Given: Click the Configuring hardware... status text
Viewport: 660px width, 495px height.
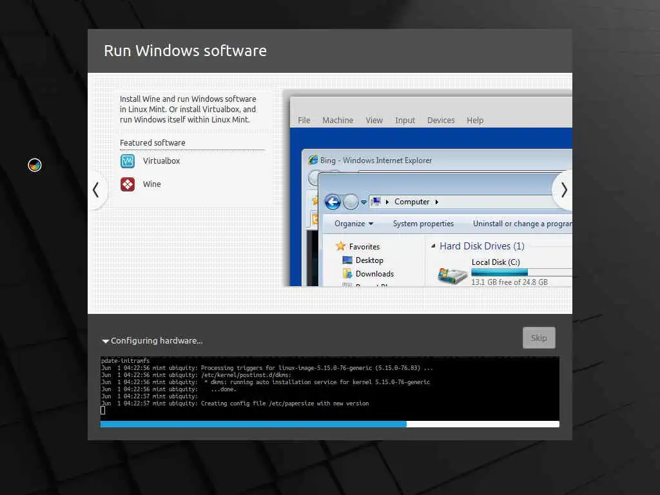Looking at the screenshot, I should point(157,341).
